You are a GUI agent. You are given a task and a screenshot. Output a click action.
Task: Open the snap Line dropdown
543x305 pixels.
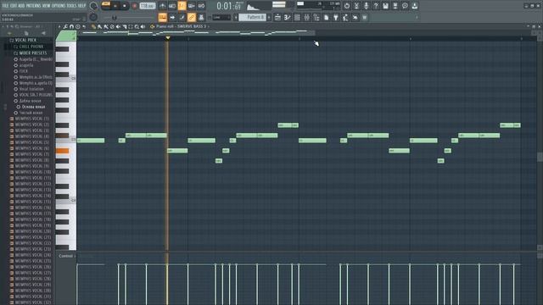221,17
